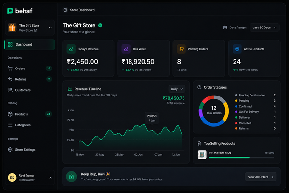Click the Store Dashboard breadcrumb text
The height and width of the screenshot is (193, 289).
pyautogui.click(x=82, y=10)
